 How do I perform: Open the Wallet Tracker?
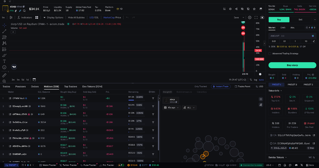click(x=48, y=165)
